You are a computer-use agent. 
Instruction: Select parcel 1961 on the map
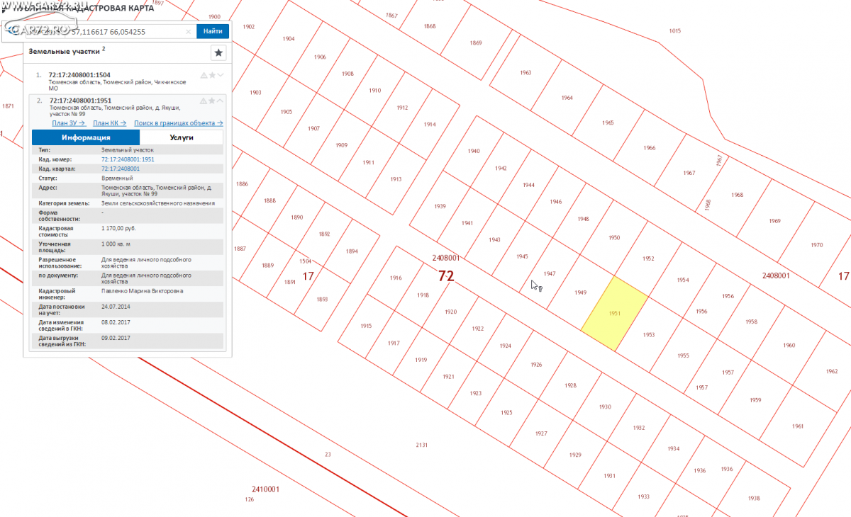[798, 426]
